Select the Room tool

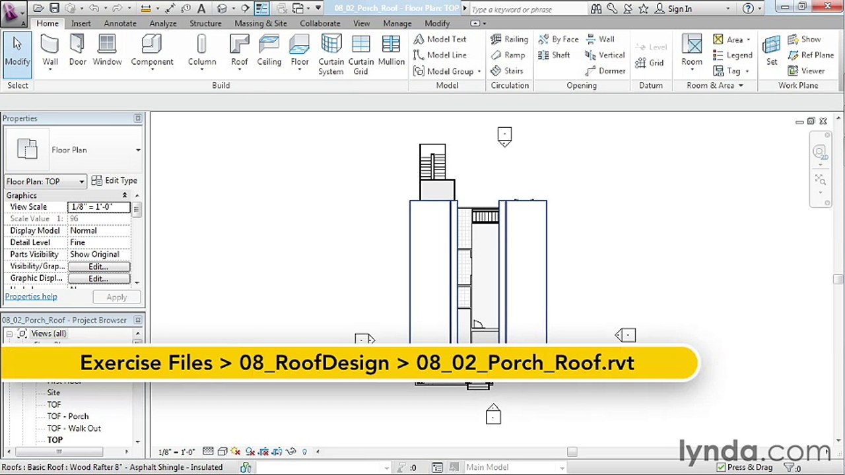[692, 51]
